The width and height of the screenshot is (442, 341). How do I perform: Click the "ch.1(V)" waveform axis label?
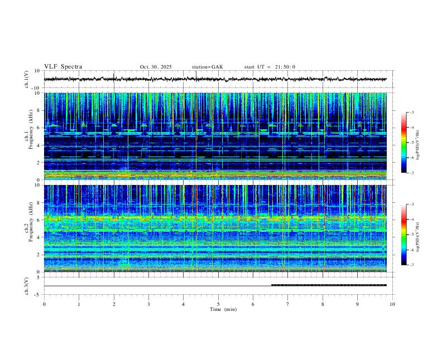point(27,79)
